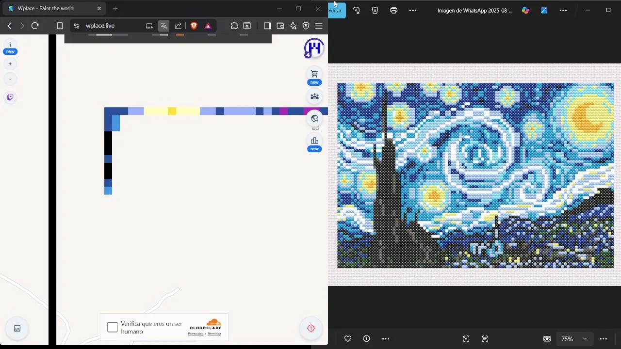
Task: Open the Wplace user profile avatar
Action: coord(314,48)
